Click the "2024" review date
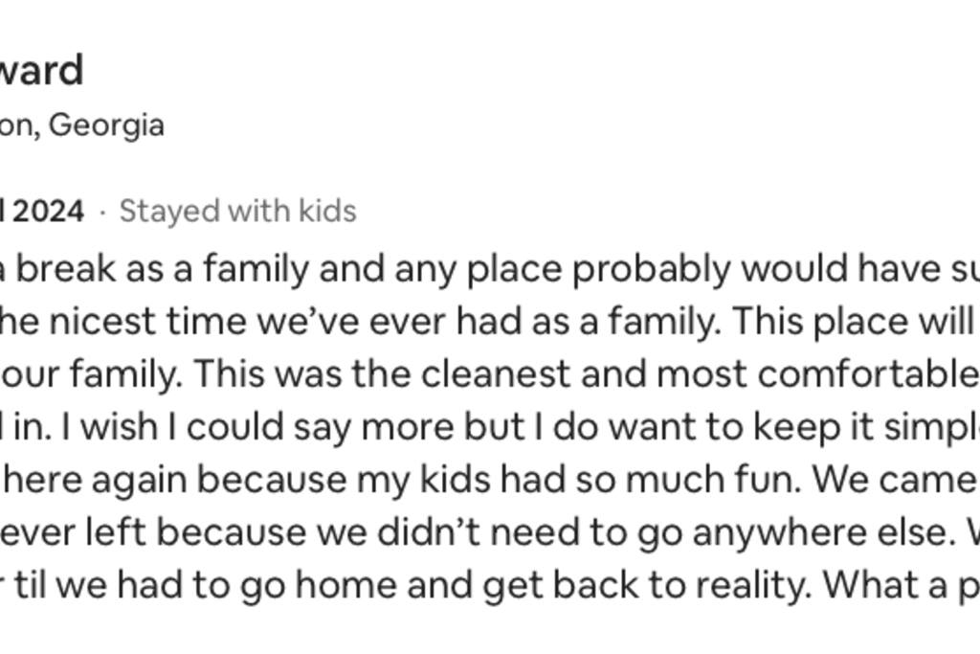The height and width of the screenshot is (654, 980). coord(48,211)
